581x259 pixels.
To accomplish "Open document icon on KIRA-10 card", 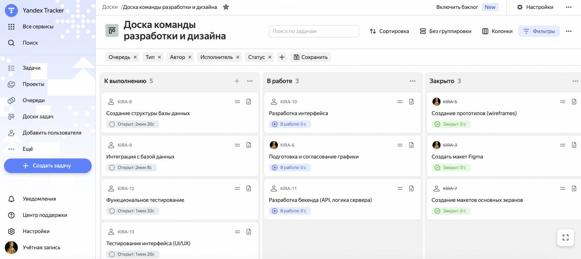I will click(x=411, y=102).
